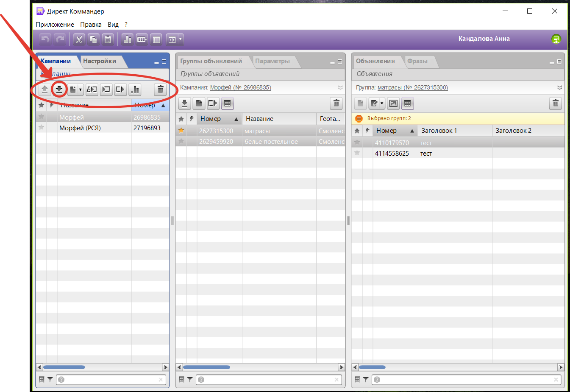Screen dimensions: 570x392
Task: Open find and replace A/B icon
Action: click(x=92, y=90)
